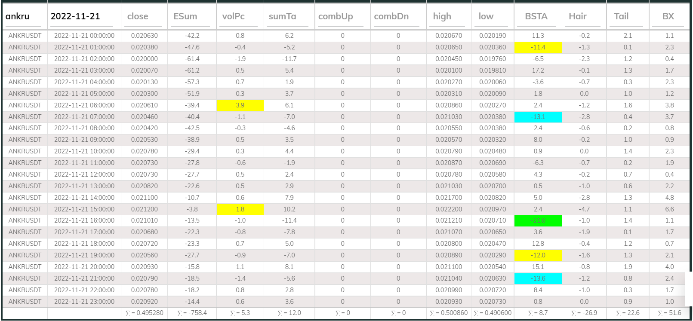Click Hair value -4.7
Viewport: 693px width, 321px height.
[584, 209]
